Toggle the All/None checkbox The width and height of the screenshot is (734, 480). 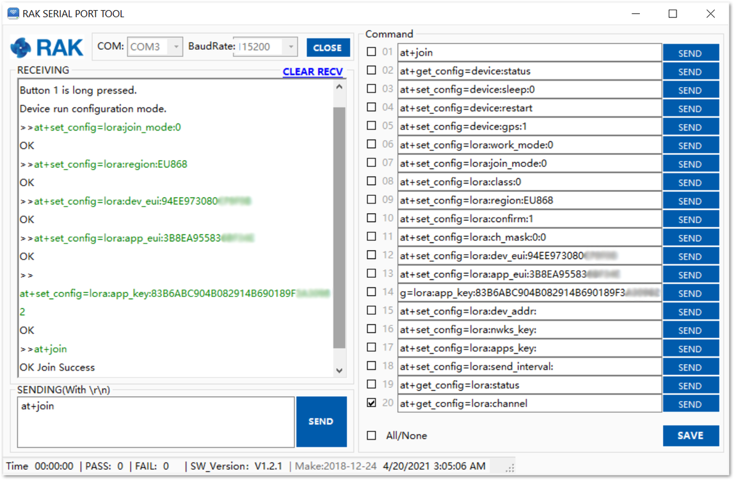pyautogui.click(x=371, y=435)
